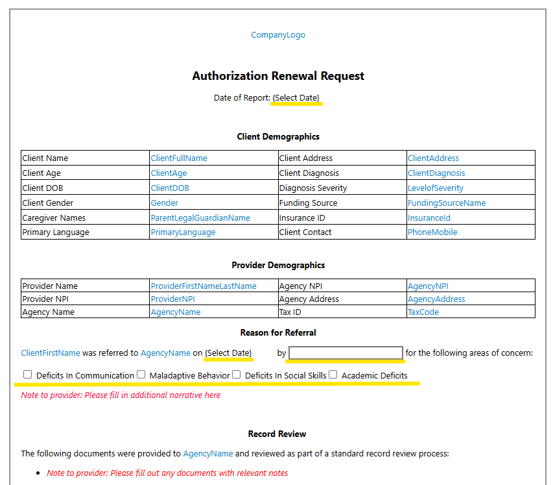
Task: Click the 'Client Gender' label cell
Action: (x=86, y=203)
